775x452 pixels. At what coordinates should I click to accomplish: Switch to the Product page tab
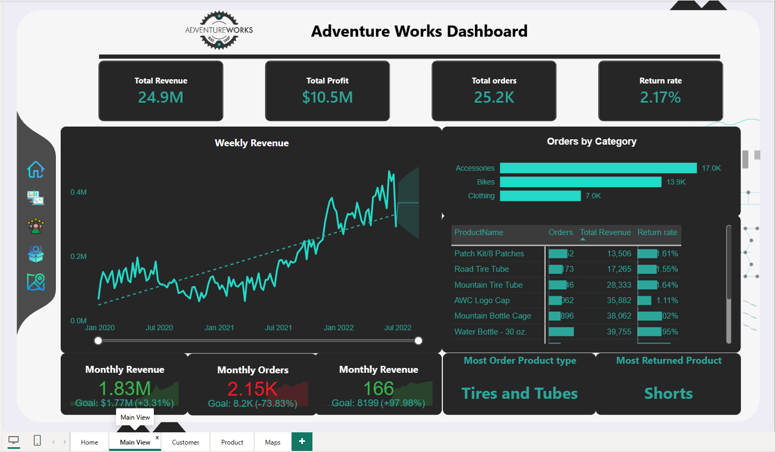coord(232,442)
